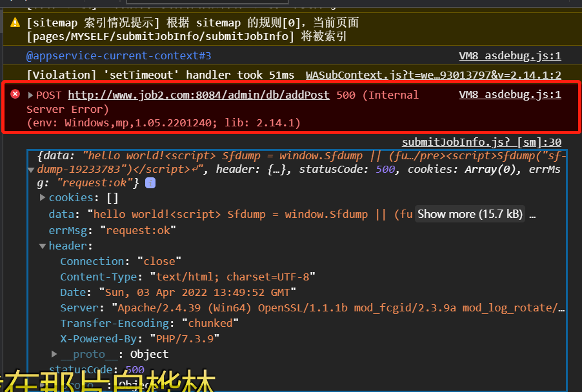The image size is (582, 392).
Task: Click the red error circle icon
Action: 15,94
